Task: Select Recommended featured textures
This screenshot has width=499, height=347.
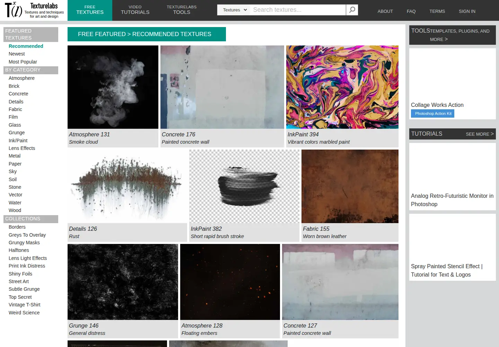Action: (26, 46)
